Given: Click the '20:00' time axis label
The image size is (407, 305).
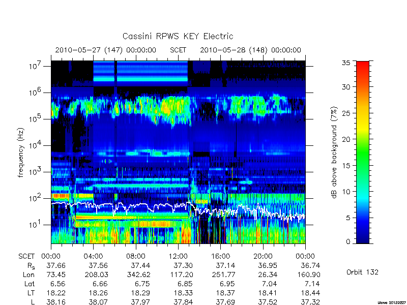Looking at the screenshot, I should pos(263,256).
